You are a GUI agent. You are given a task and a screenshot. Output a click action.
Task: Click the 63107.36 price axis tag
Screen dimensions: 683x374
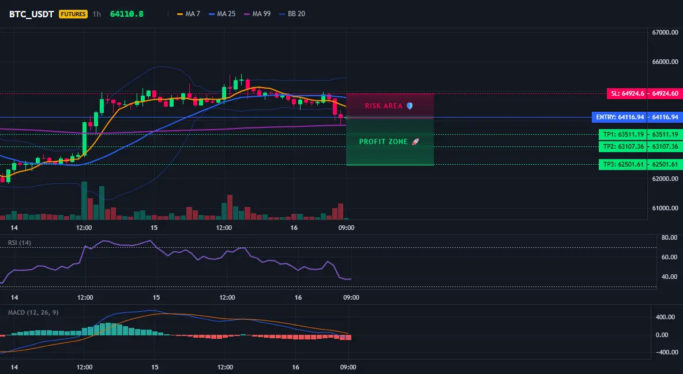tap(665, 147)
